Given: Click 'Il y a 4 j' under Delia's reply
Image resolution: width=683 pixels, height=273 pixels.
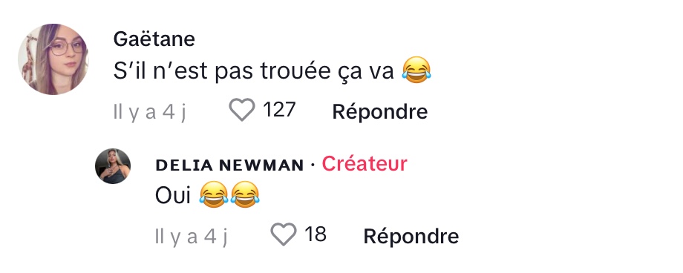Looking at the screenshot, I should [192, 237].
